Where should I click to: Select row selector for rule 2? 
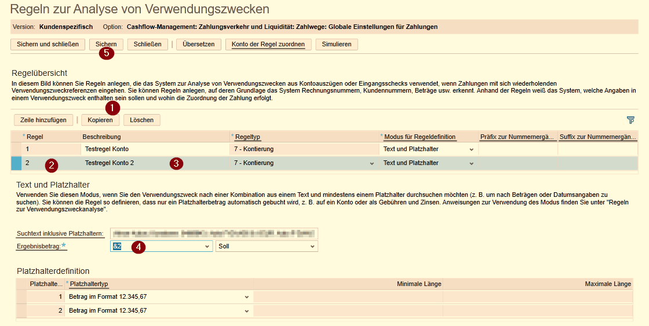tap(16, 163)
